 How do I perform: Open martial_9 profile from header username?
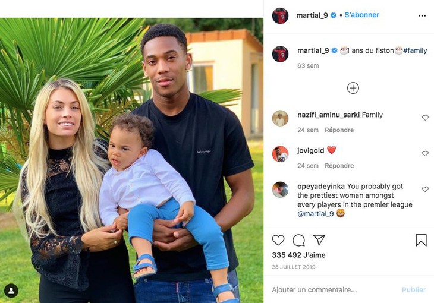click(312, 15)
